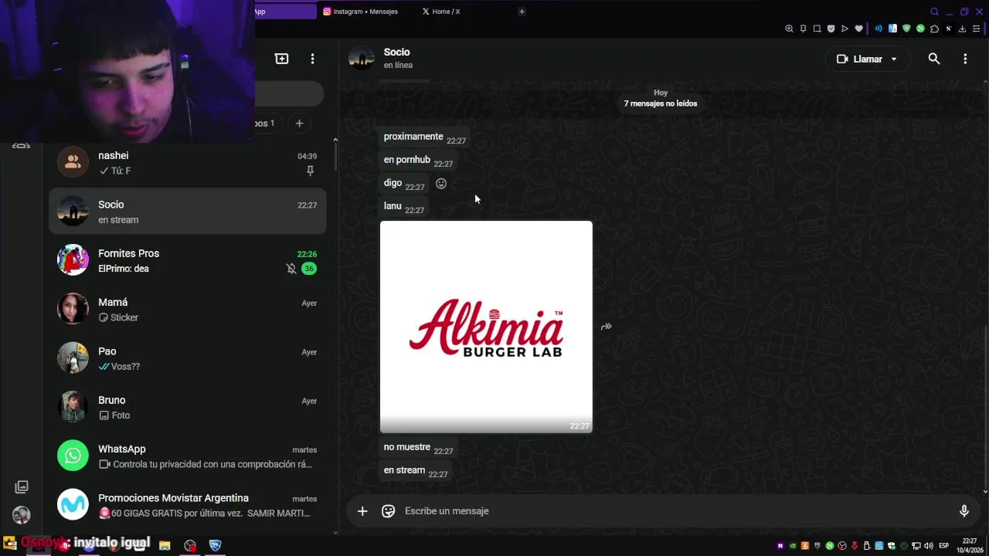Click the 36 unread badge on Fornites Pros
989x556 pixels.
tap(309, 269)
